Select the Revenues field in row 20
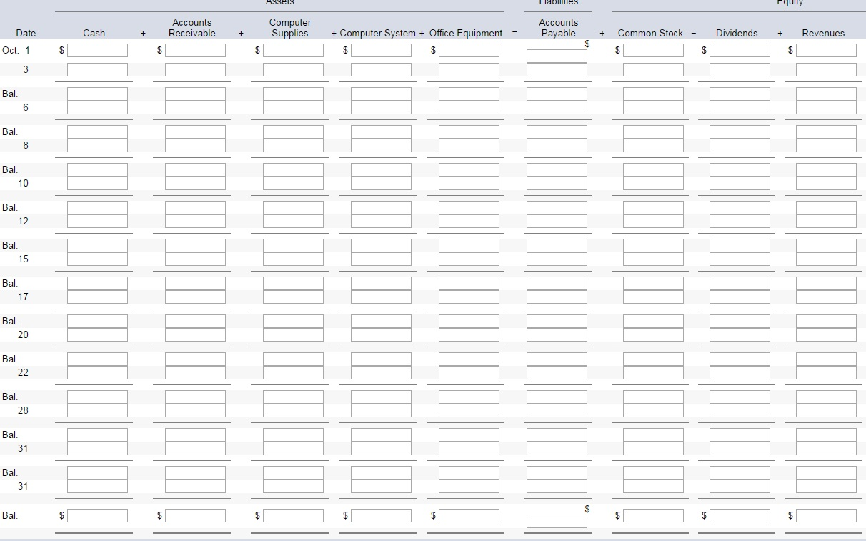The image size is (866, 541). point(826,334)
